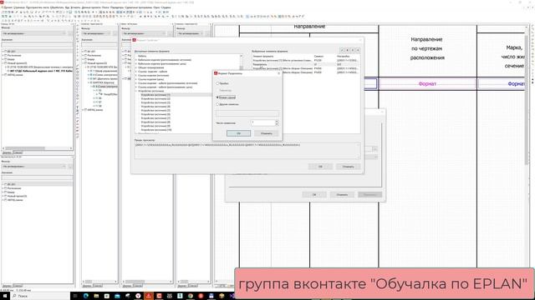Click Отменить in the format elements dialog

pyautogui.click(x=348, y=167)
